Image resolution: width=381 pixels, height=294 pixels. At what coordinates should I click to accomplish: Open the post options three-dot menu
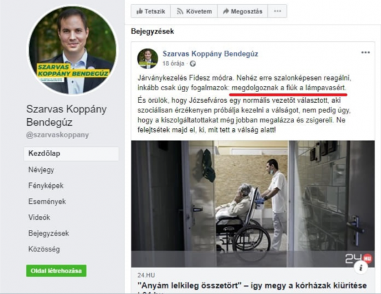[366, 53]
